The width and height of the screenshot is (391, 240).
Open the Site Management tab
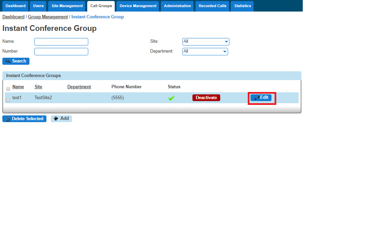pyautogui.click(x=67, y=6)
